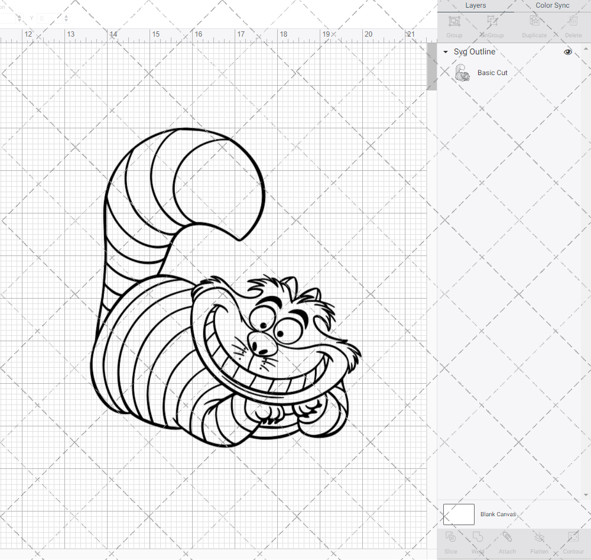Use the Slice tool
The width and height of the screenshot is (591, 560).
point(450,542)
